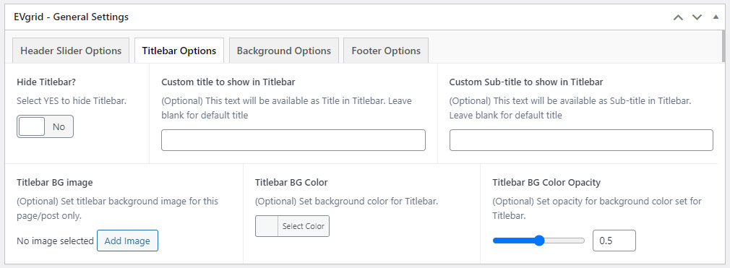Screen dimensions: 730x268
Task: Focus the opacity value field showing 0.5
Action: click(x=614, y=241)
